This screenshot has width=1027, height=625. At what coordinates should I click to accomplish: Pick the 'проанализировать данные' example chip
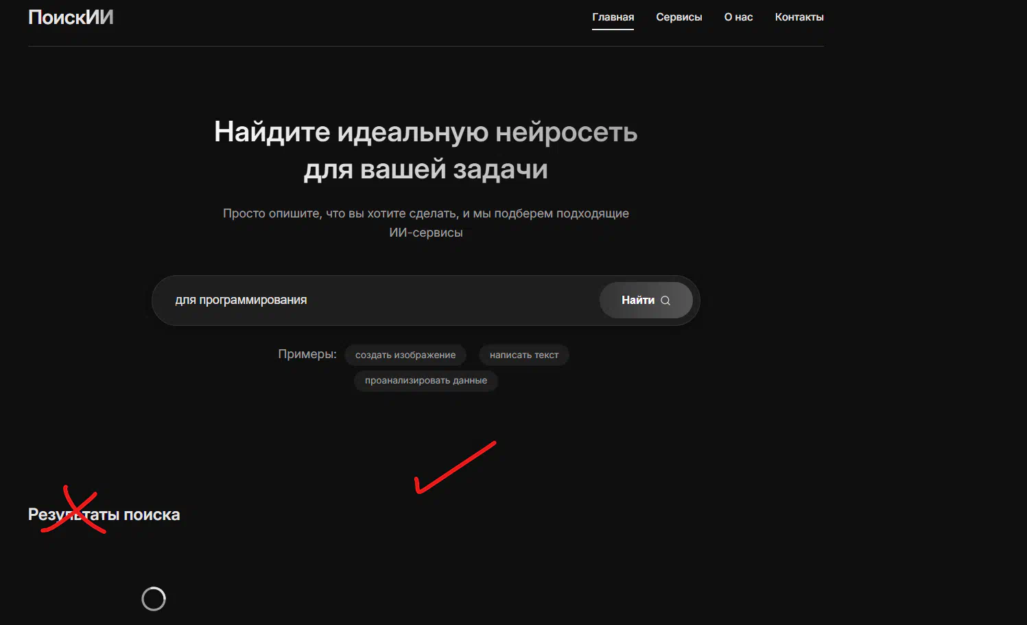click(425, 380)
